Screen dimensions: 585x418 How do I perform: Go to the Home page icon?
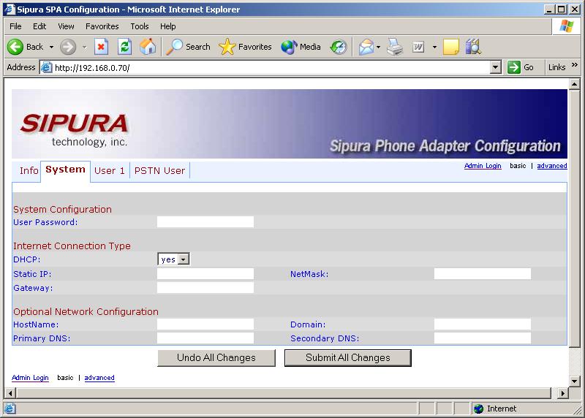point(148,47)
